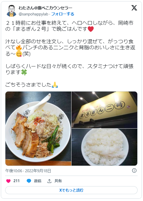
Task: Click the 共有 share label
Action: pos(58,181)
